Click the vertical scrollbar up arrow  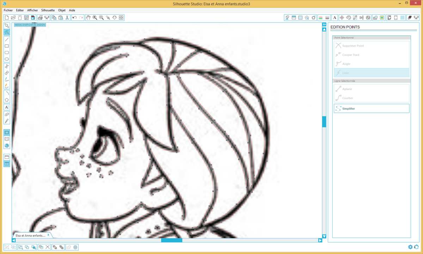click(324, 30)
